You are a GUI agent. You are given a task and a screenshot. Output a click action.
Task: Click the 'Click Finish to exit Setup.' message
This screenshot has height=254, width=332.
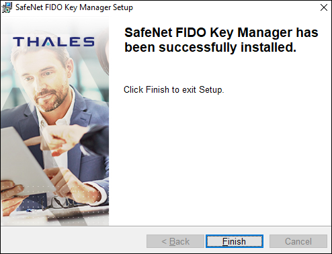173,89
